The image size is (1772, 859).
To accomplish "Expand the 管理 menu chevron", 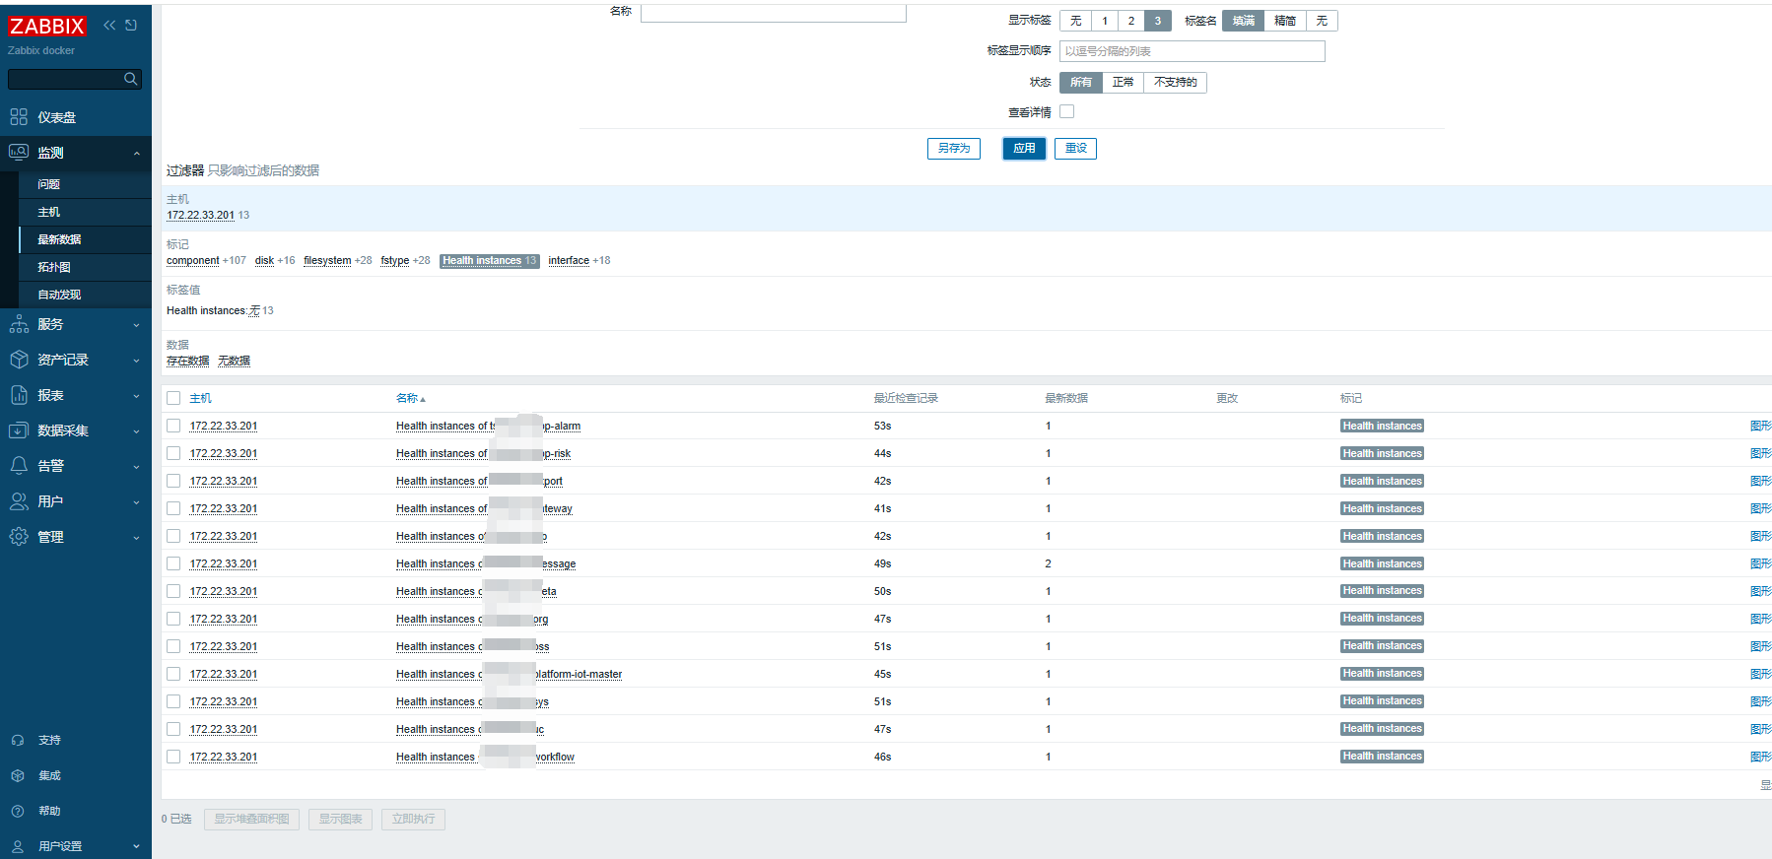I will click(136, 538).
